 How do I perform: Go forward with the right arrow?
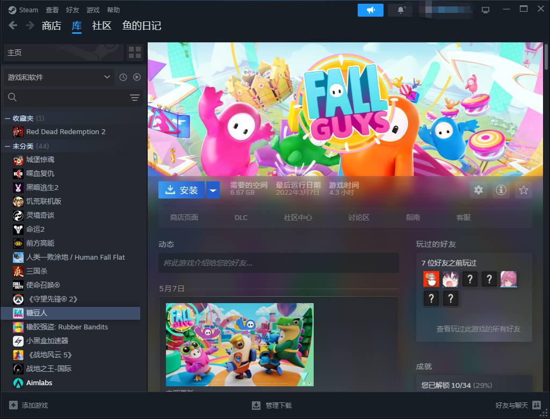(x=30, y=26)
